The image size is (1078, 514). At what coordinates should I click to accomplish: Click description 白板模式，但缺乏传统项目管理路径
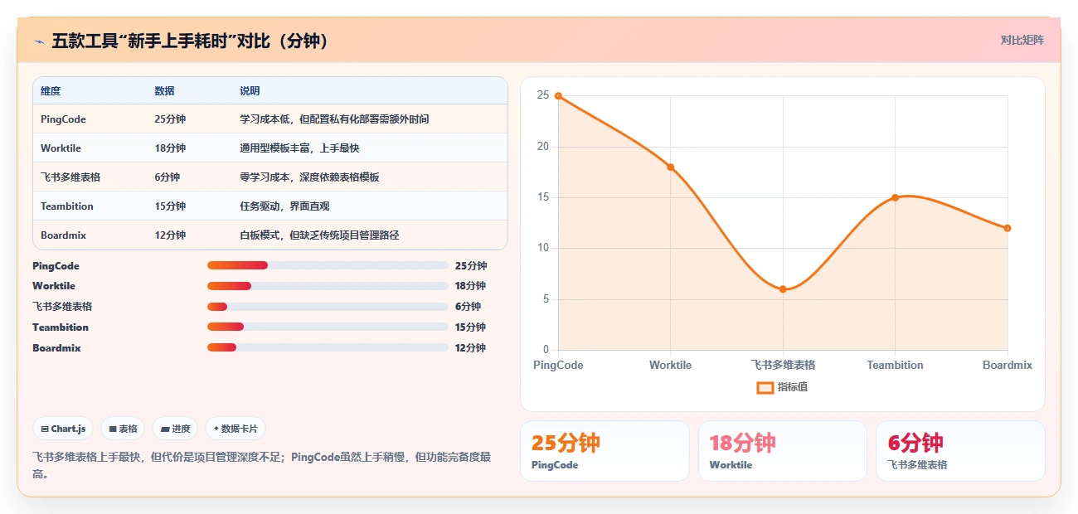(x=319, y=235)
